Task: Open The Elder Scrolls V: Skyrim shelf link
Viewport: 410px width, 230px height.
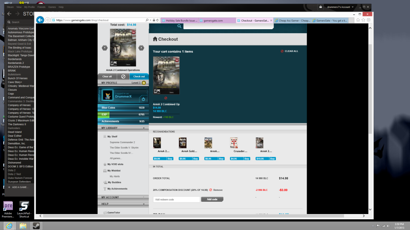Action: click(x=124, y=148)
